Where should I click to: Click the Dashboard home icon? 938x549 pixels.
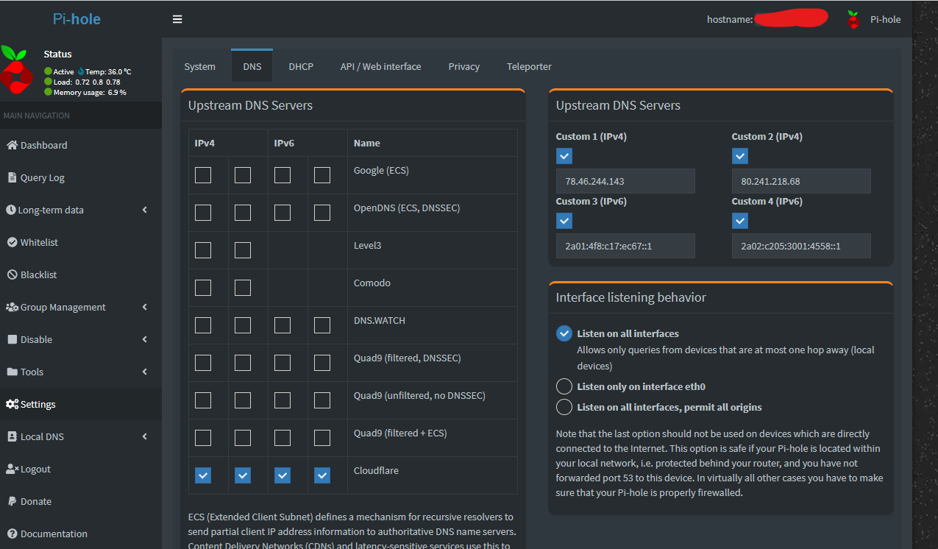[x=12, y=145]
